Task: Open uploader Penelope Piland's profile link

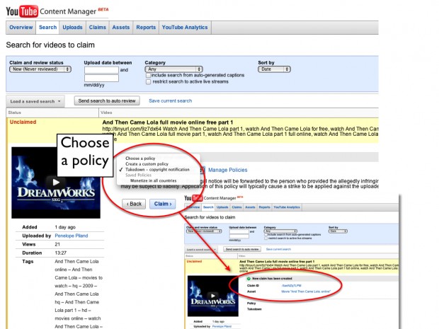Action: (x=71, y=236)
